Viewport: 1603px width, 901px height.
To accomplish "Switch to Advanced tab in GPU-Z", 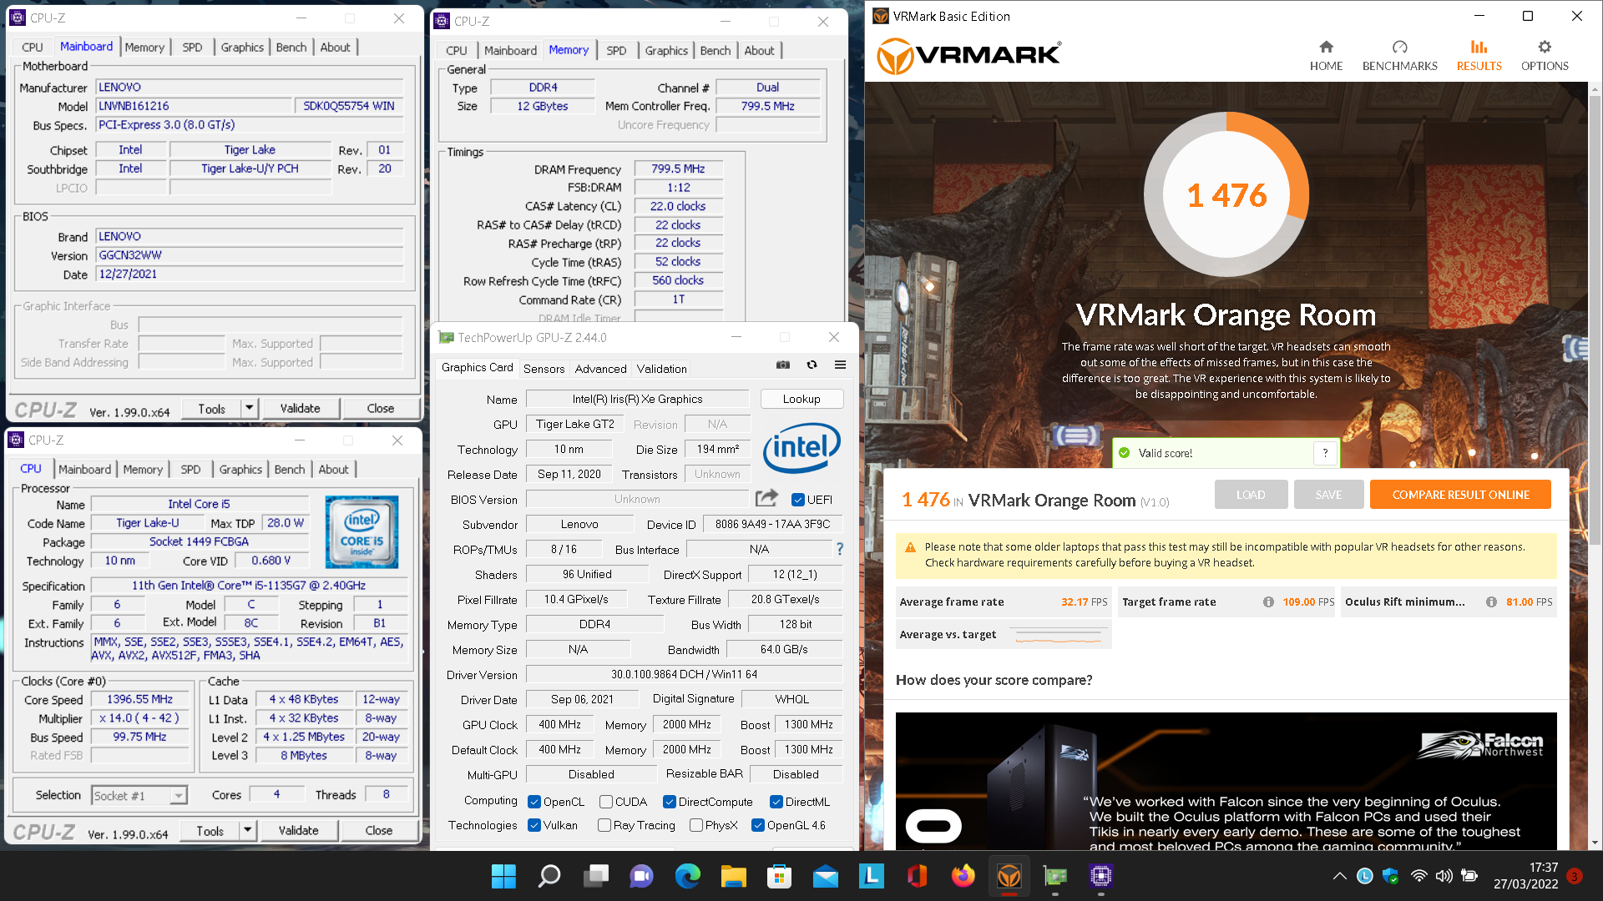I will [600, 369].
